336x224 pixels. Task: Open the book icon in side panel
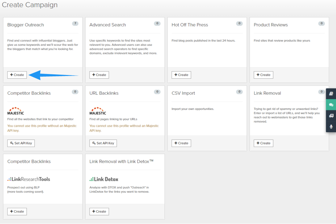click(331, 93)
